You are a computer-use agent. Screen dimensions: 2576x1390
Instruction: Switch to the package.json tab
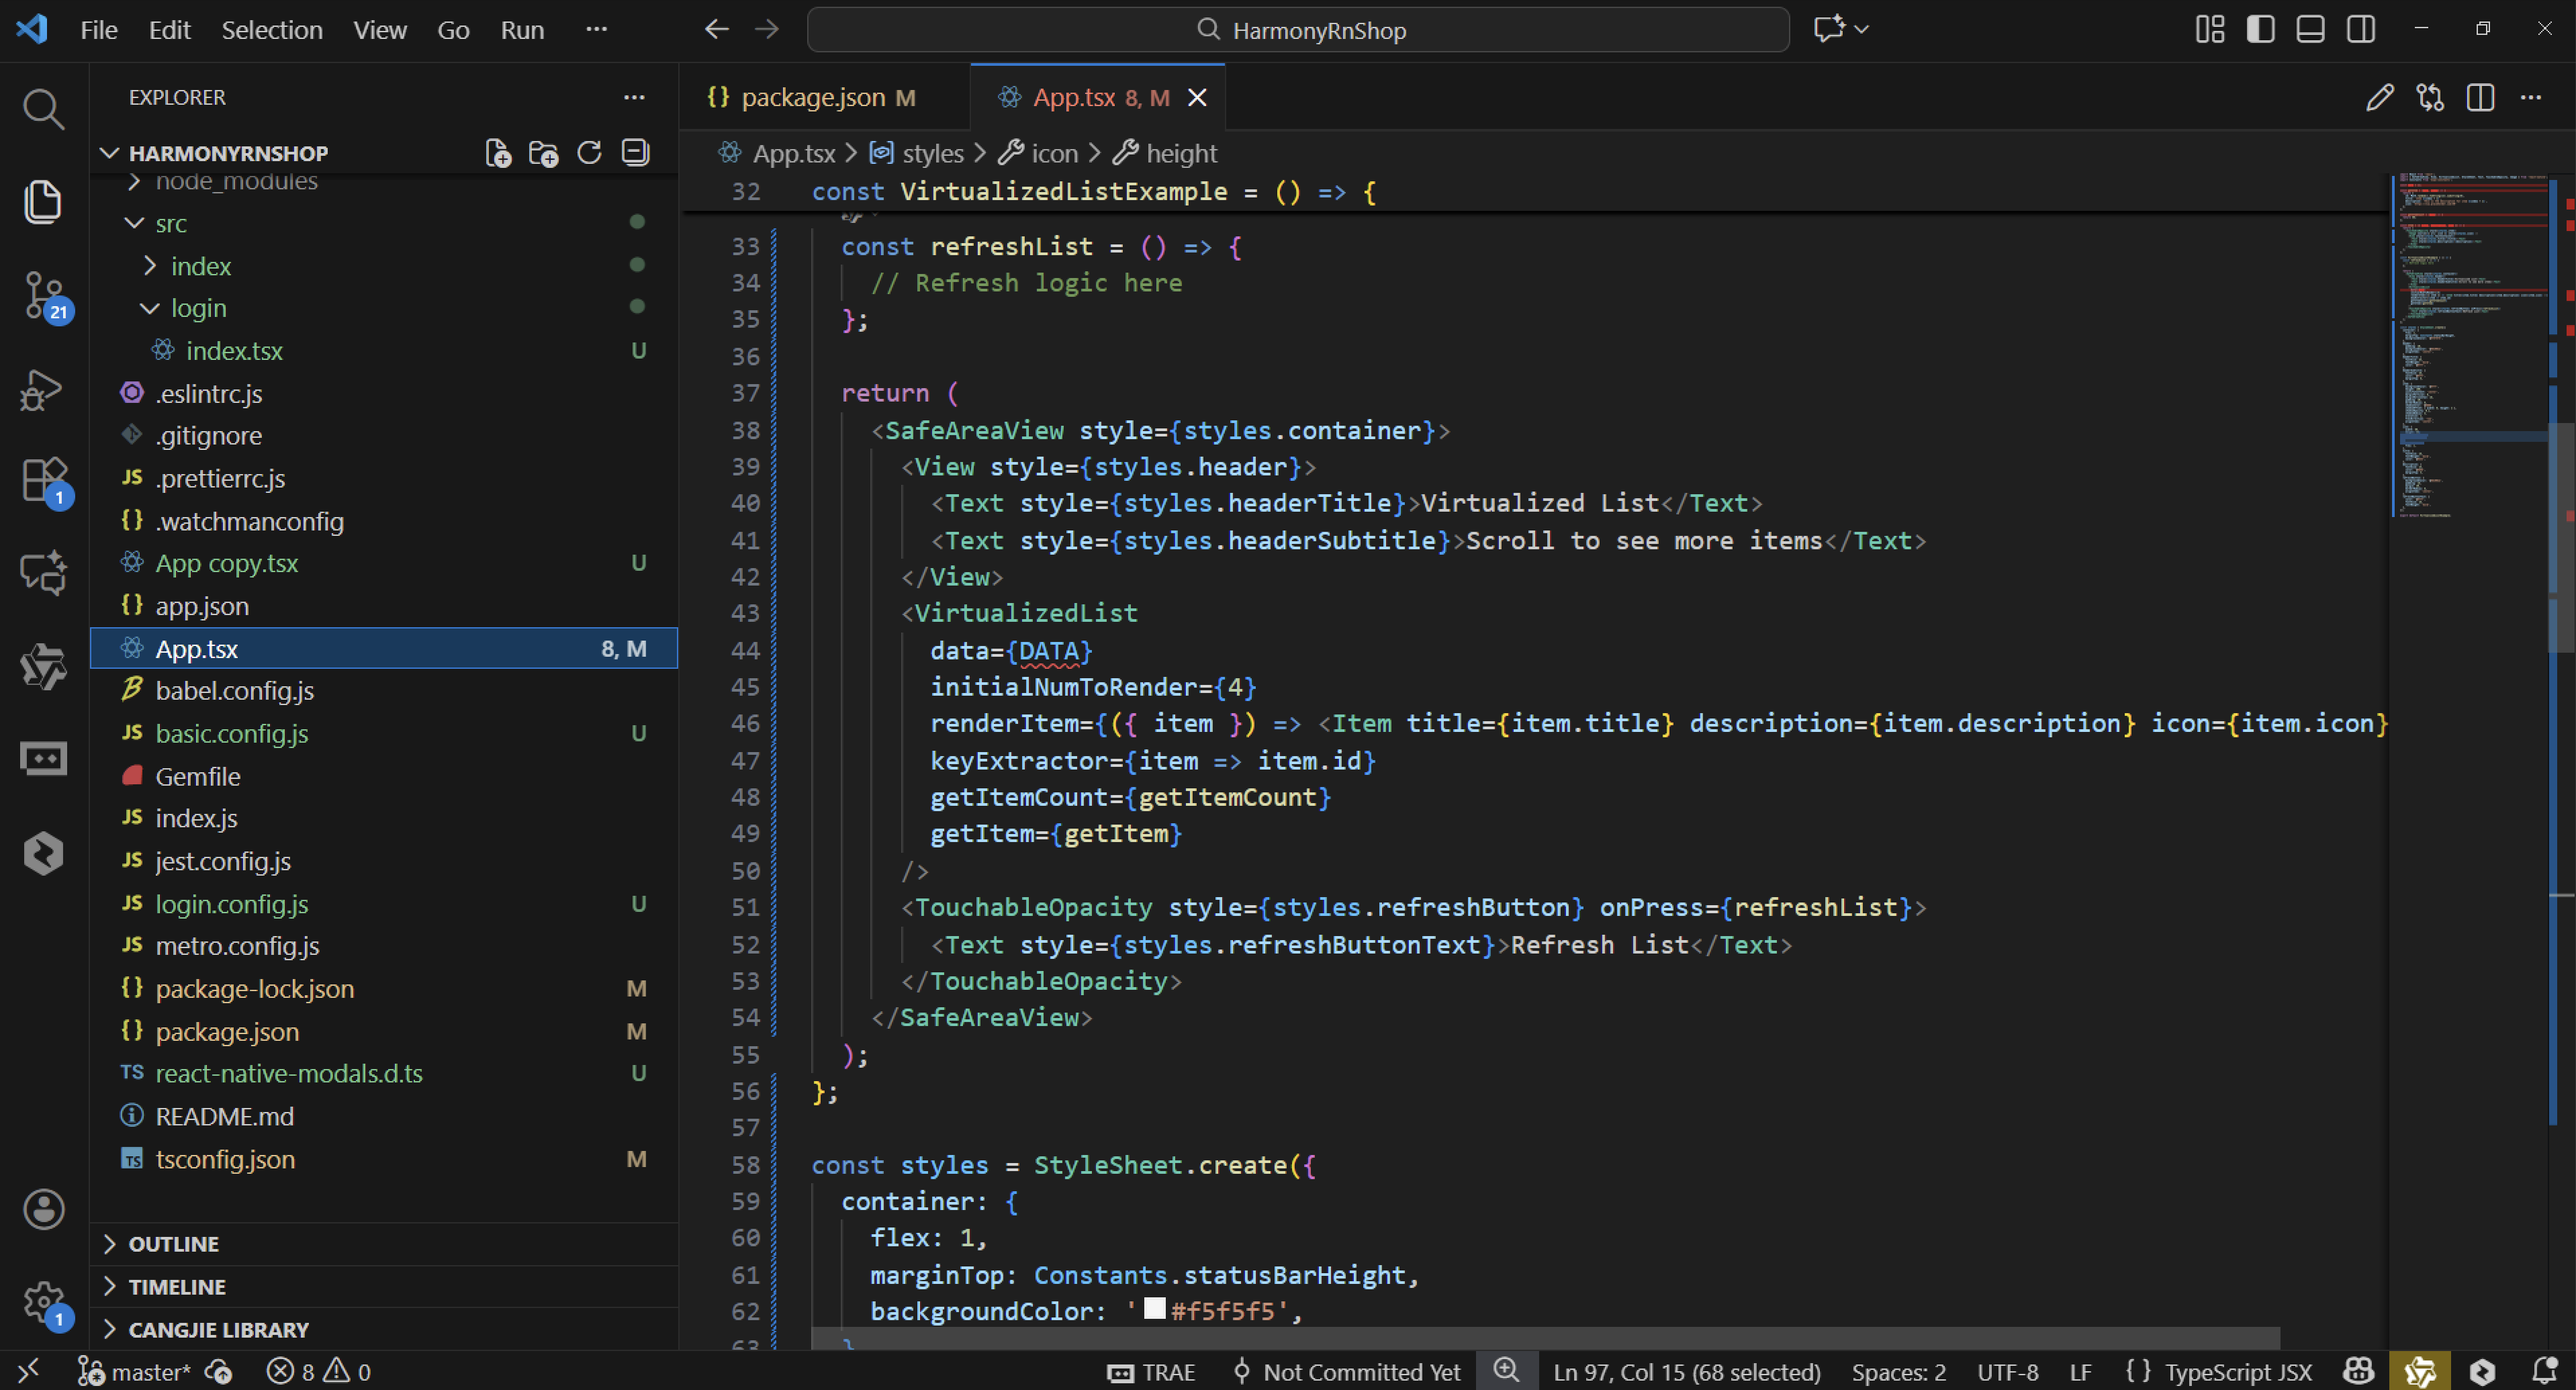point(812,97)
